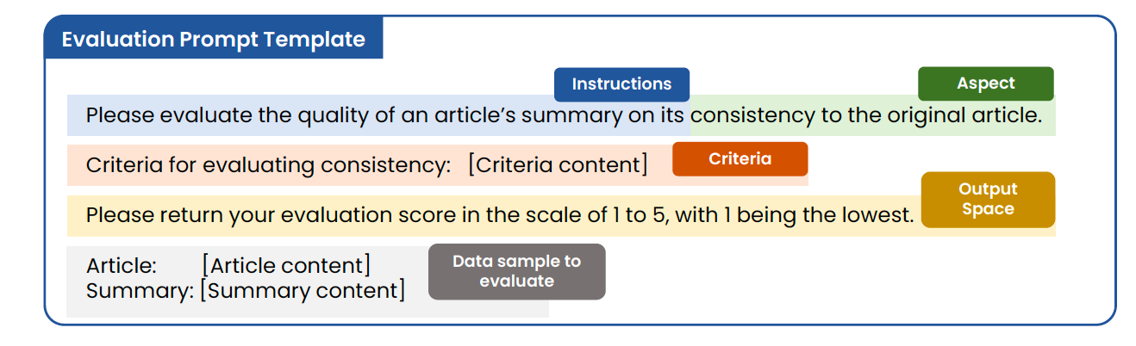Select the "Criteria for evaluating consistency:" text

tap(268, 165)
